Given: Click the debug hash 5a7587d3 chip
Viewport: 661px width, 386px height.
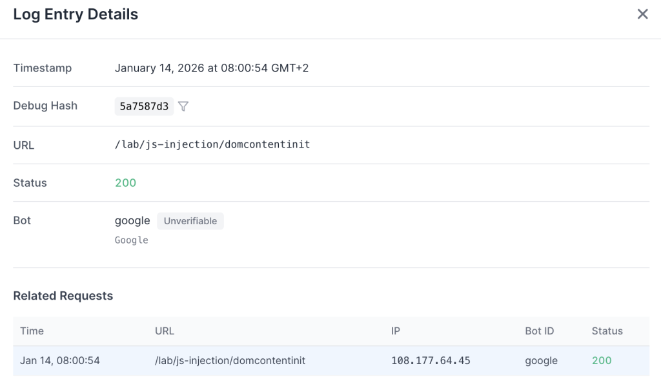Looking at the screenshot, I should [144, 106].
